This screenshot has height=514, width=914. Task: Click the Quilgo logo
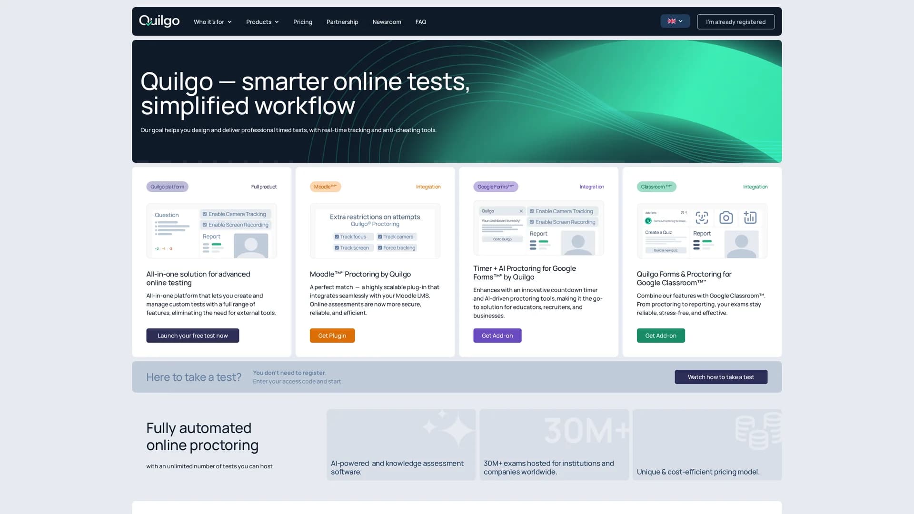159,21
